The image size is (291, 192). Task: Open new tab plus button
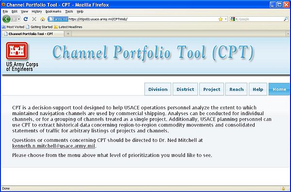tap(68, 34)
